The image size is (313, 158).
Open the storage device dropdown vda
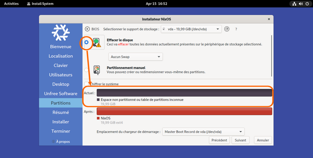click(191, 29)
